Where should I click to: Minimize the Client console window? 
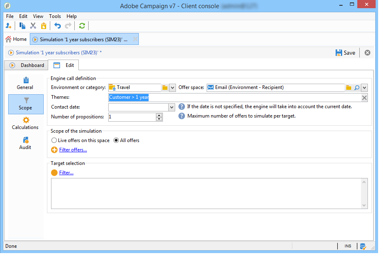point(341,4)
